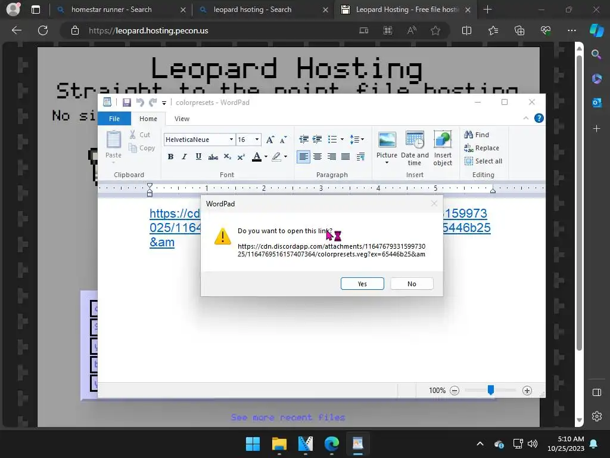Viewport: 610px width, 458px height.
Task: Toggle Subscript formatting
Action: [227, 157]
